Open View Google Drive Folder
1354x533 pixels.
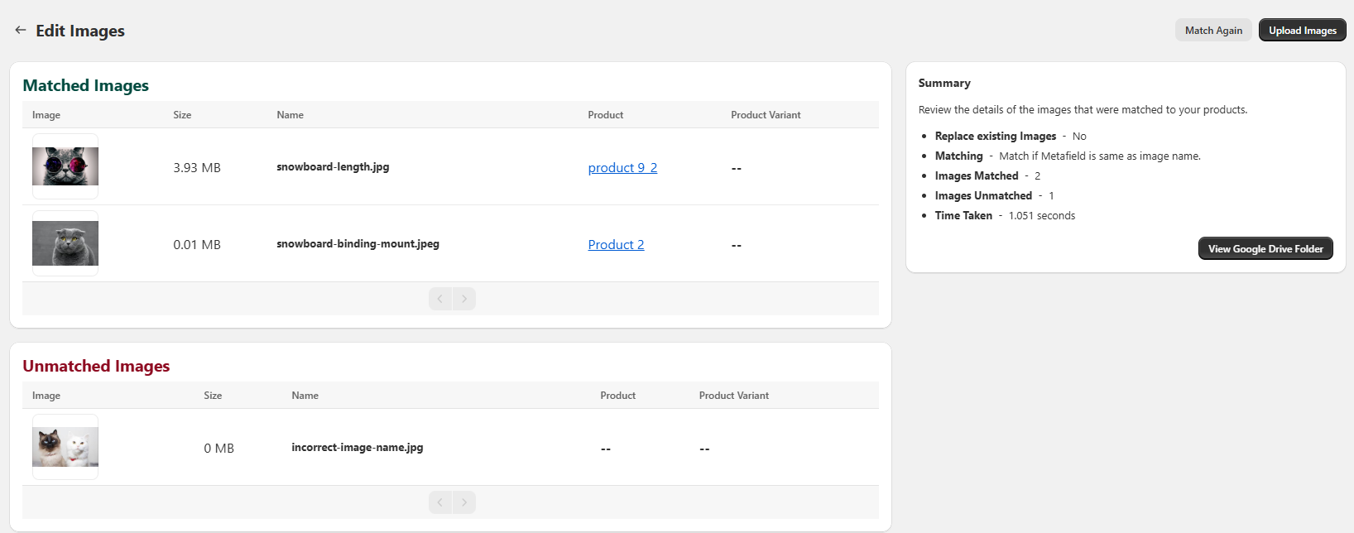[1265, 248]
